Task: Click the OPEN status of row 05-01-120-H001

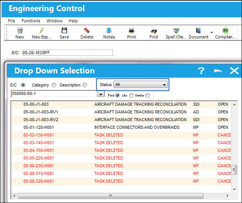Action: coord(223,128)
